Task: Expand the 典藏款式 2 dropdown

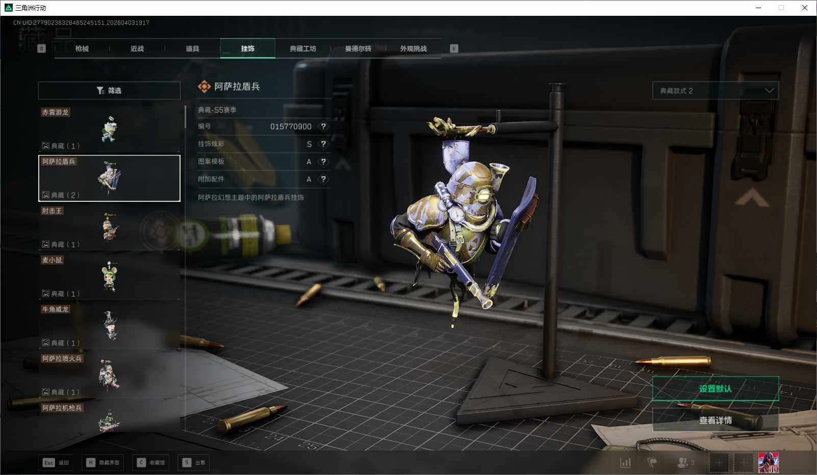Action: pyautogui.click(x=716, y=91)
